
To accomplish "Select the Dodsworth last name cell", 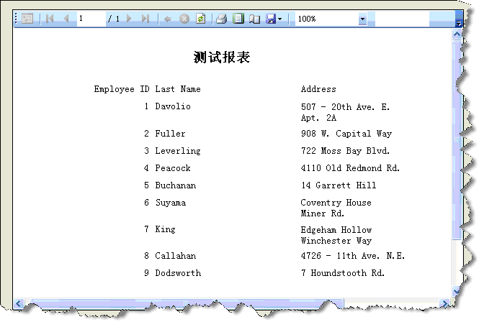I will 178,273.
